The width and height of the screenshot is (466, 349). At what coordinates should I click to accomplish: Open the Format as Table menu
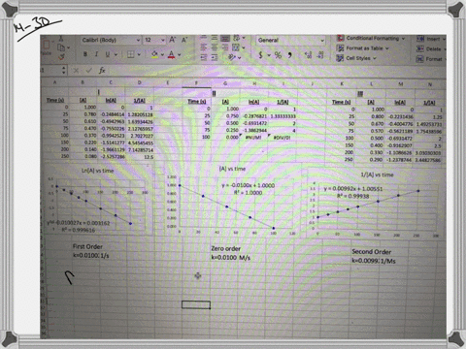click(x=362, y=48)
